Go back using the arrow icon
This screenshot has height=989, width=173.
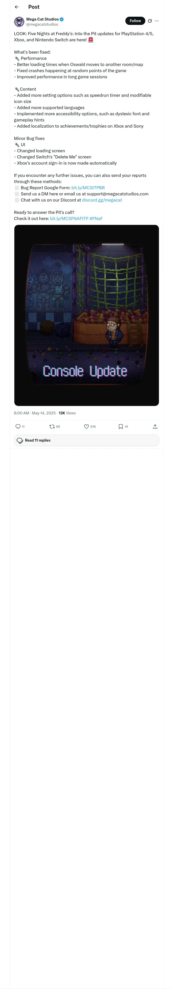pos(17,7)
